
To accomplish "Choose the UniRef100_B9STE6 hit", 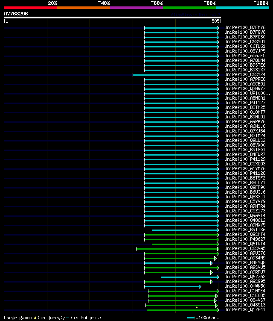I will pos(245,65).
